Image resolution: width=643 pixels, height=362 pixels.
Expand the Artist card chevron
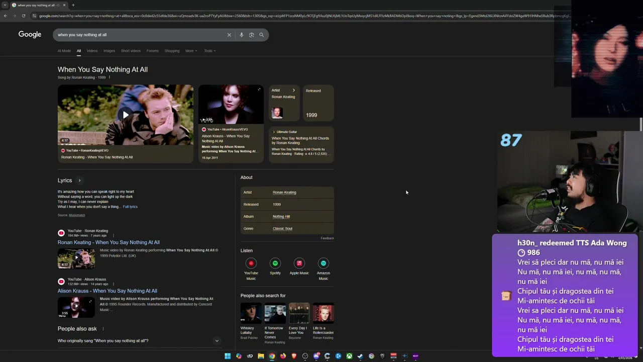[x=294, y=90]
